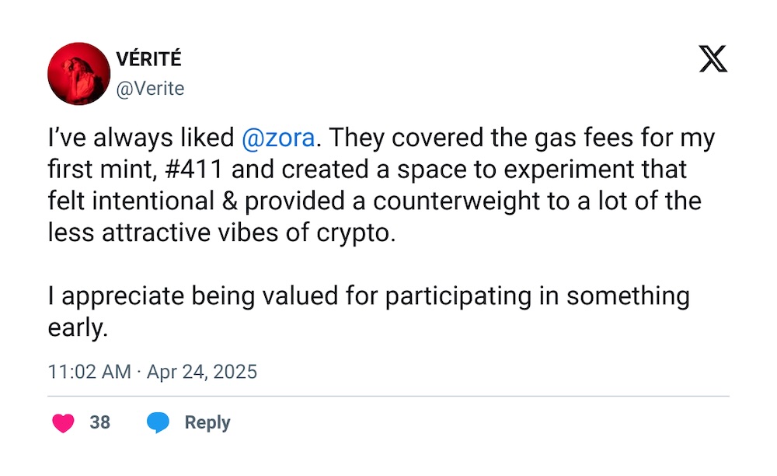
Task: Click the Apr 24, 2025 date
Action: pos(201,372)
